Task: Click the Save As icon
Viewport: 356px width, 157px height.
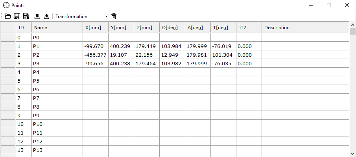Action: click(x=26, y=17)
